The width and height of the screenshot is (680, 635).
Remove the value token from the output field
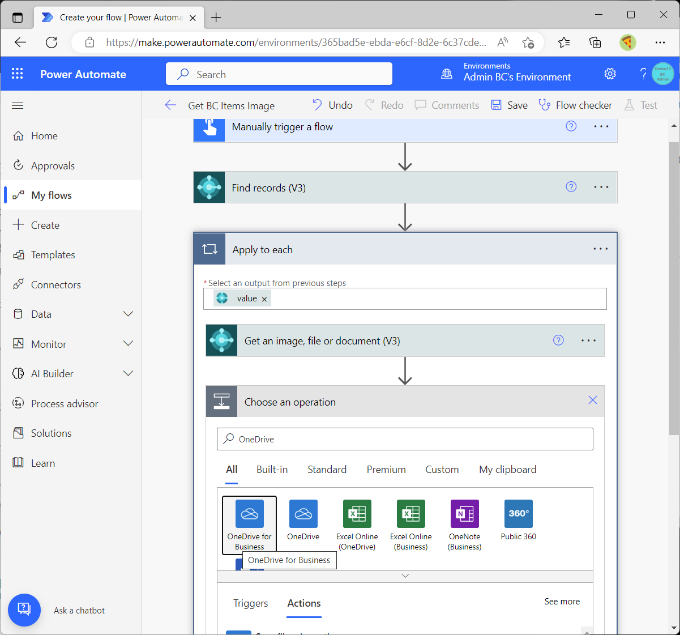pyautogui.click(x=264, y=299)
